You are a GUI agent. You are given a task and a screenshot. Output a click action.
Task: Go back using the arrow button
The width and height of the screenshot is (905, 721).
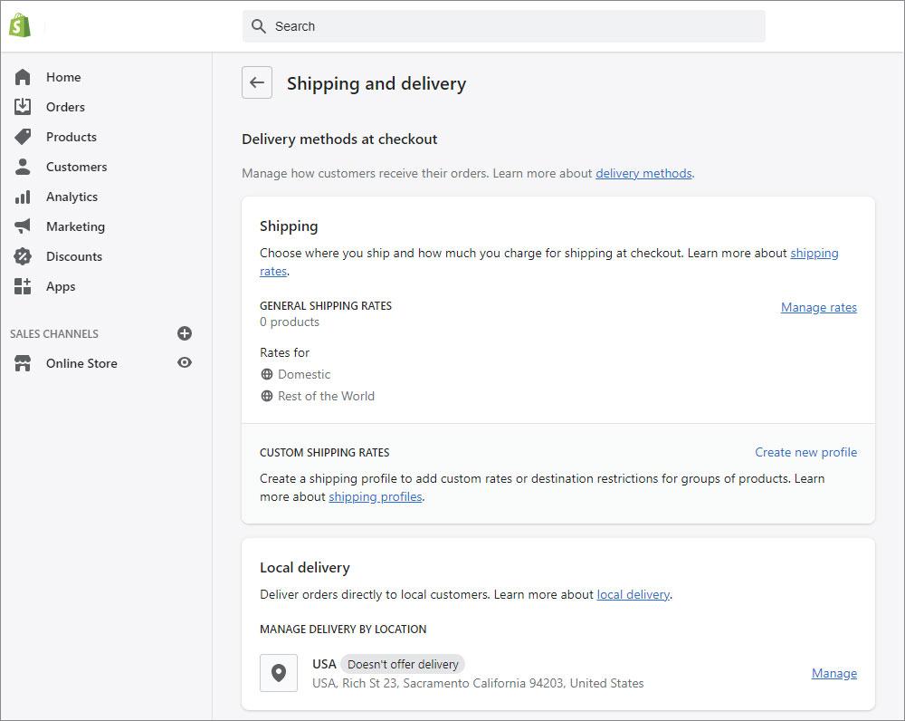click(257, 82)
